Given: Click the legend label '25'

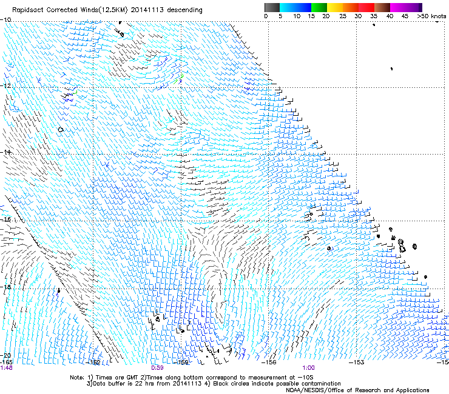Looking at the screenshot, I should [x=343, y=16].
